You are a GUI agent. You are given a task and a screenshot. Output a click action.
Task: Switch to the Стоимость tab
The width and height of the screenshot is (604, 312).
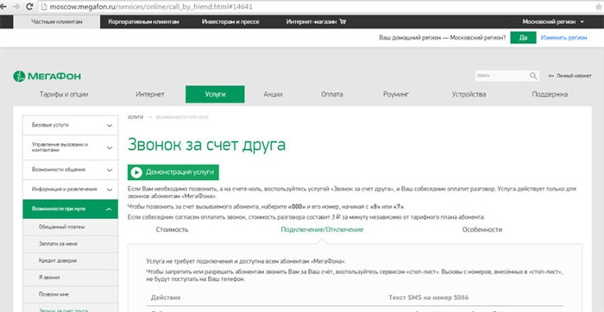172,229
